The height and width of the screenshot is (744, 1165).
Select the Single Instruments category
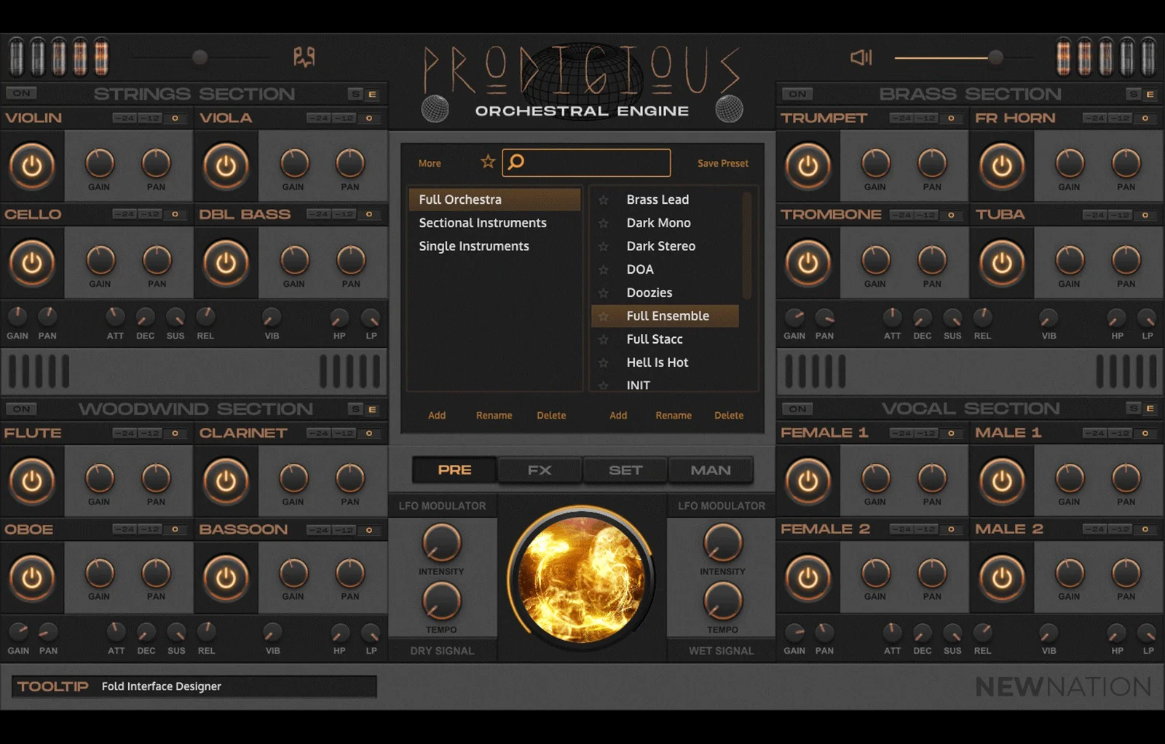coord(473,246)
